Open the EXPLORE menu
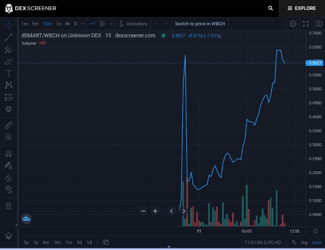The width and height of the screenshot is (325, 250). pos(302,8)
